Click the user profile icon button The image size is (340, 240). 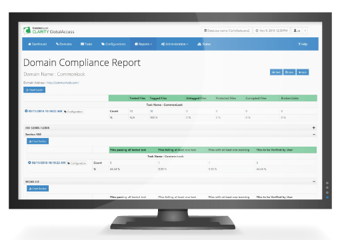297,31
